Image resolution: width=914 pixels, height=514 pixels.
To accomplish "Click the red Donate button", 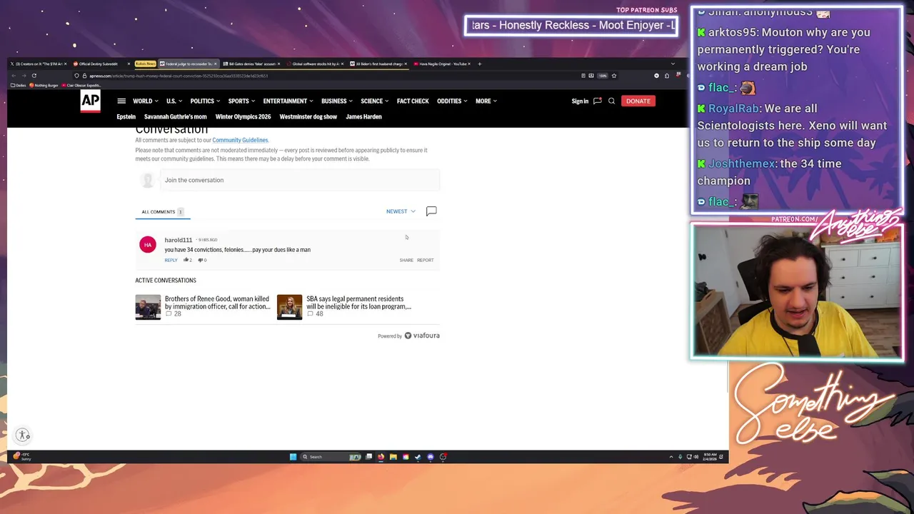I will tap(638, 101).
